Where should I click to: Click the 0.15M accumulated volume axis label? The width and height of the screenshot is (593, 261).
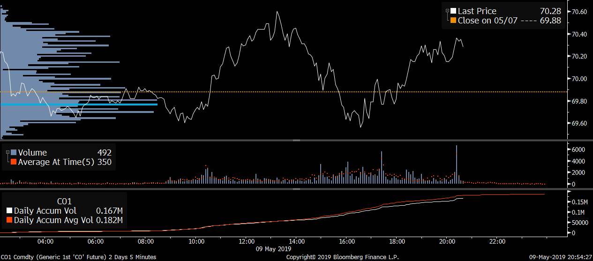click(x=579, y=202)
